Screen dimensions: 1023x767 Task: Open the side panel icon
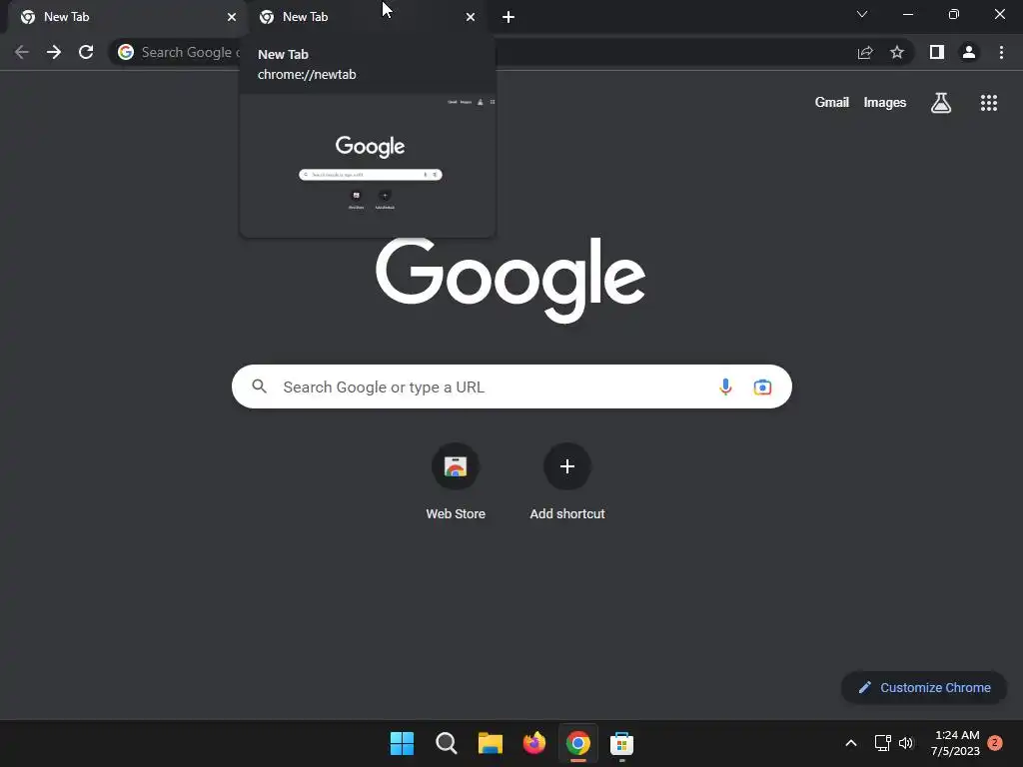[937, 52]
